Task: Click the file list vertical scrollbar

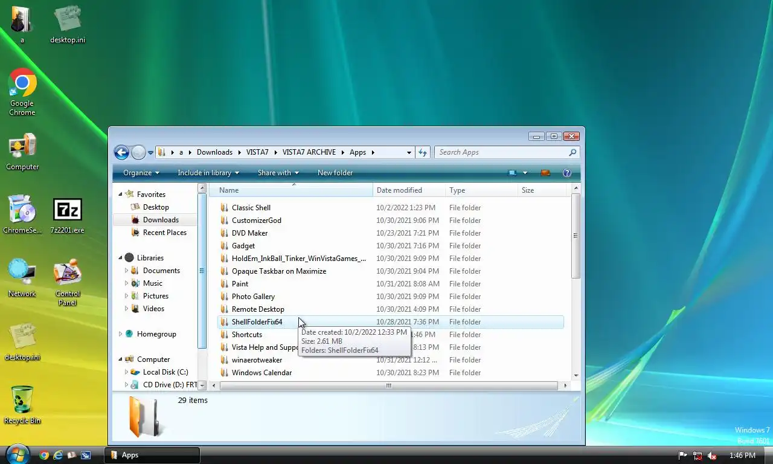Action: 576,236
